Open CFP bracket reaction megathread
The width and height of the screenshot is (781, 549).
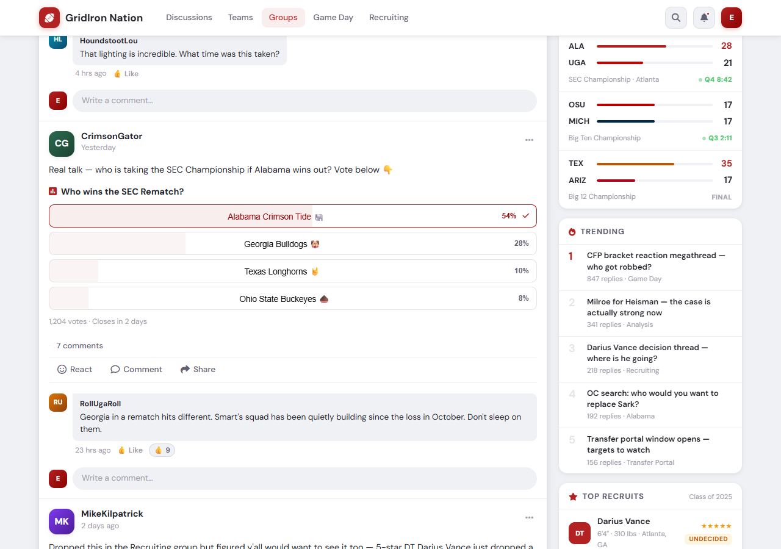tap(656, 261)
